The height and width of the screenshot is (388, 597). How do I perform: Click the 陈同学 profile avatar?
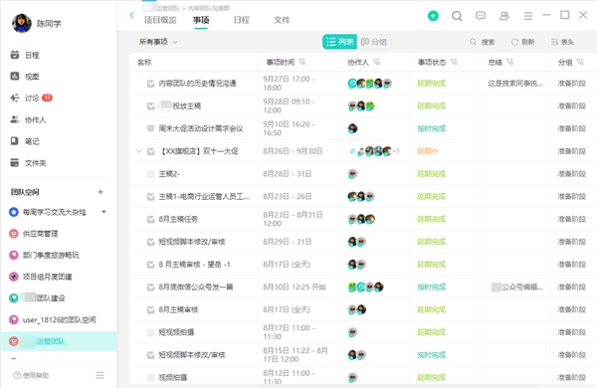click(22, 23)
